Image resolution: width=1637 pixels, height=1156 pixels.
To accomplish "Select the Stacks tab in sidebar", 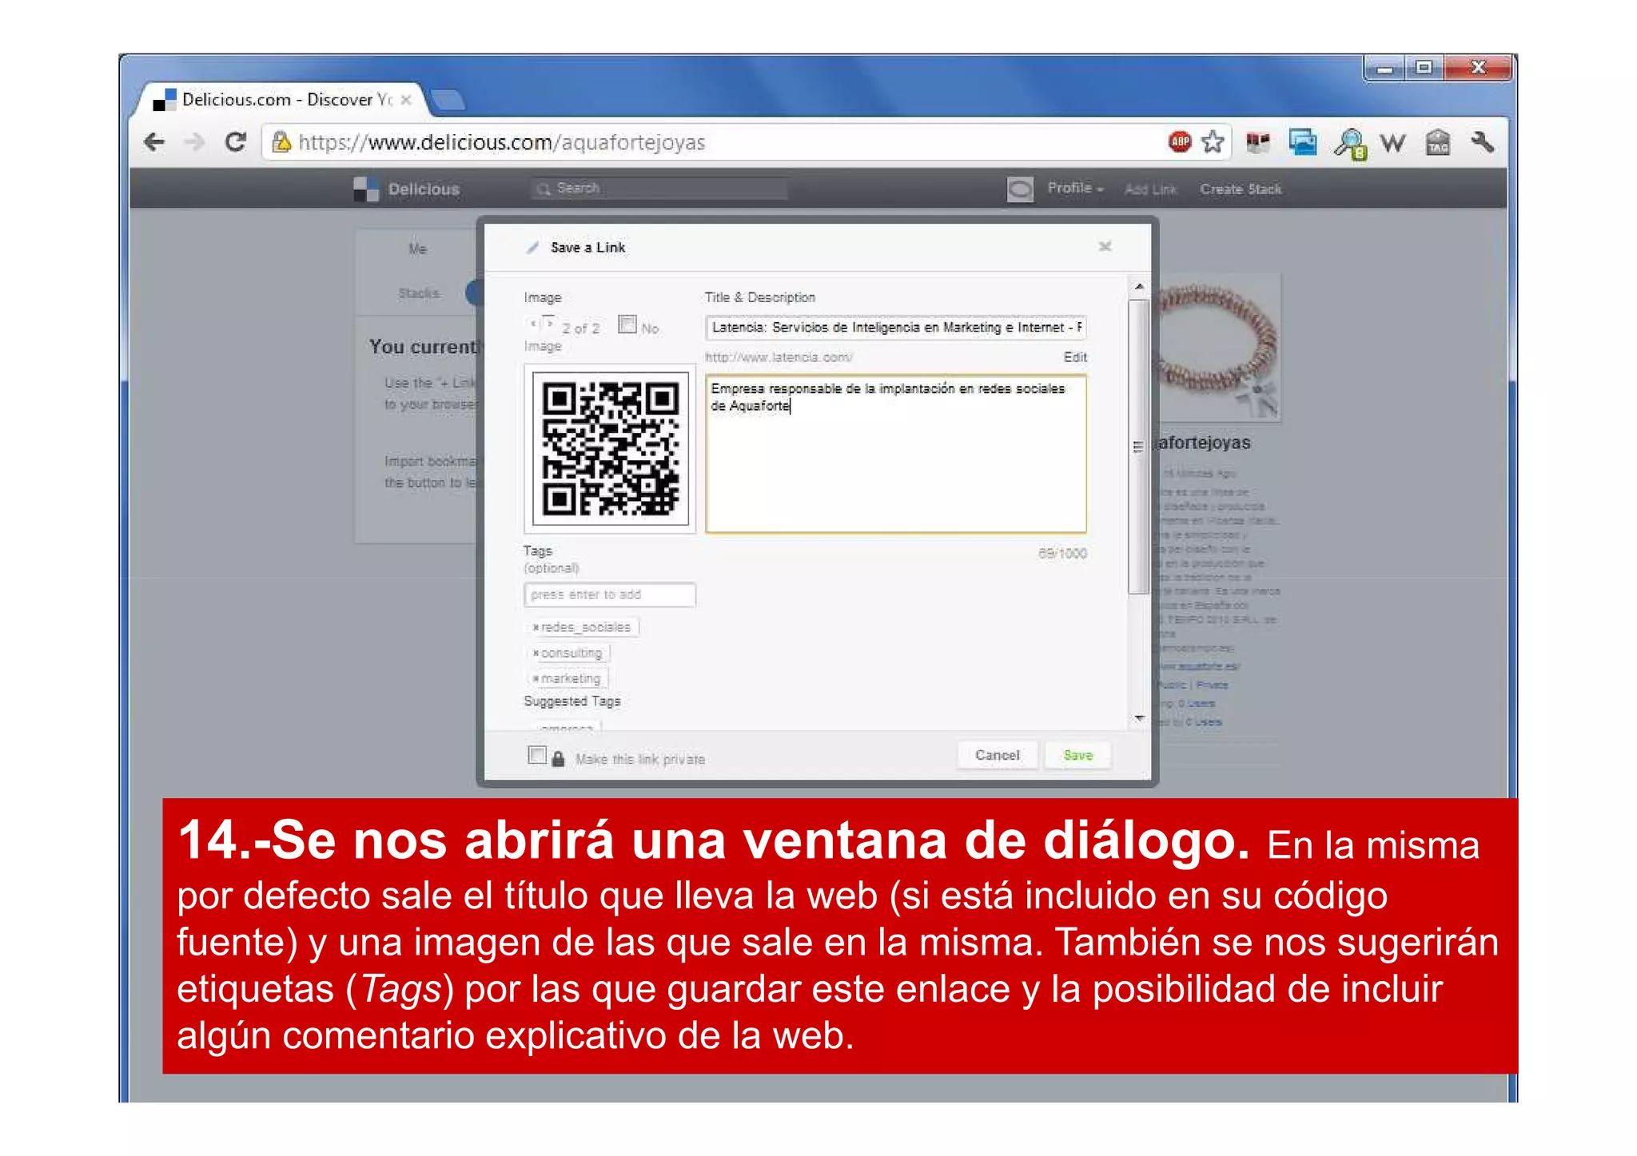I will 419,293.
